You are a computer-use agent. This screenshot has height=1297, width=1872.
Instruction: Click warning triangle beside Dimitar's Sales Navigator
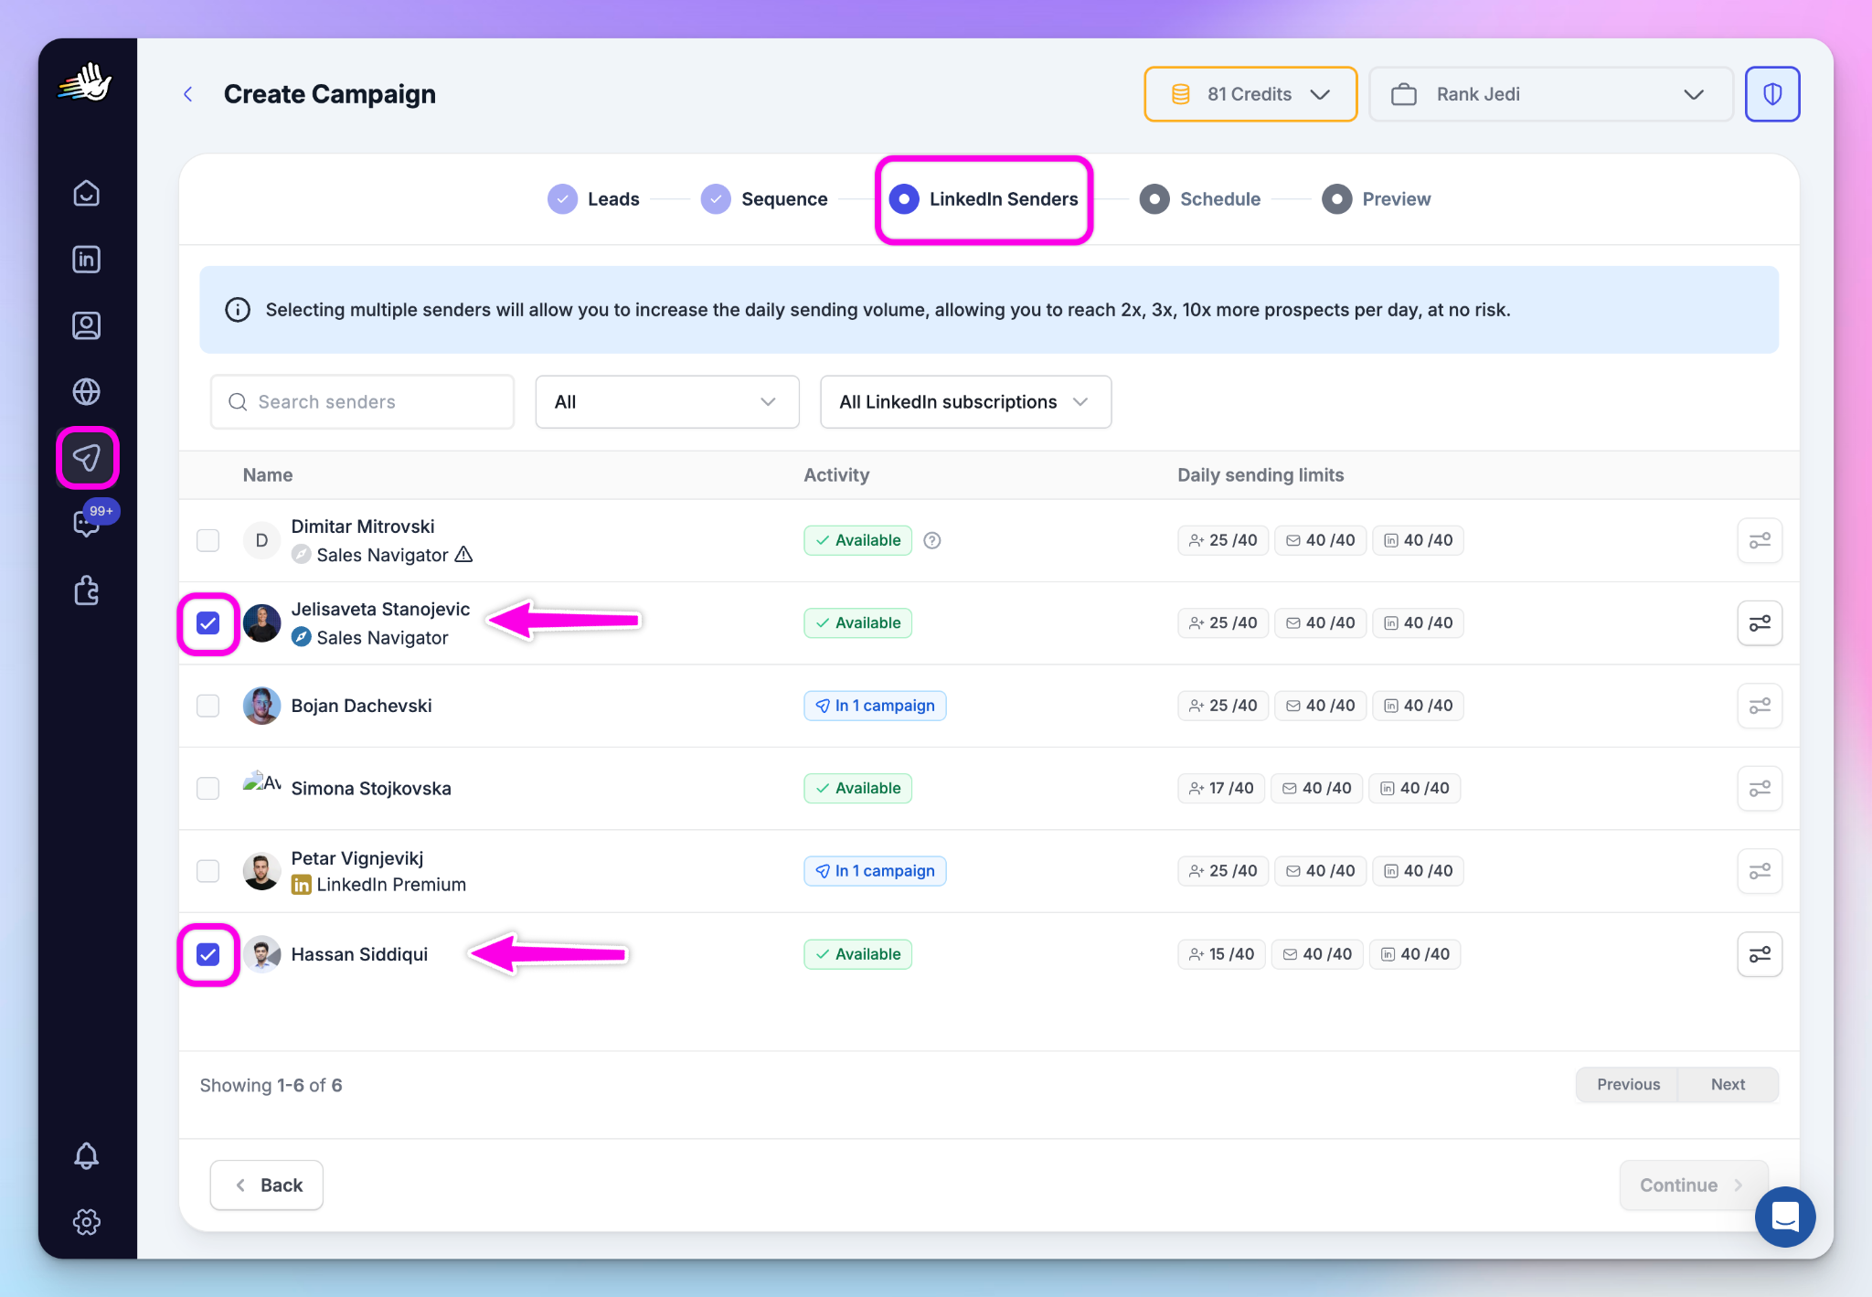click(x=464, y=554)
